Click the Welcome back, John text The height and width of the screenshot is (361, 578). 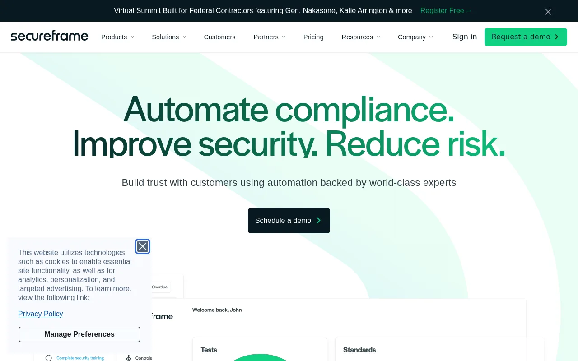(x=217, y=310)
